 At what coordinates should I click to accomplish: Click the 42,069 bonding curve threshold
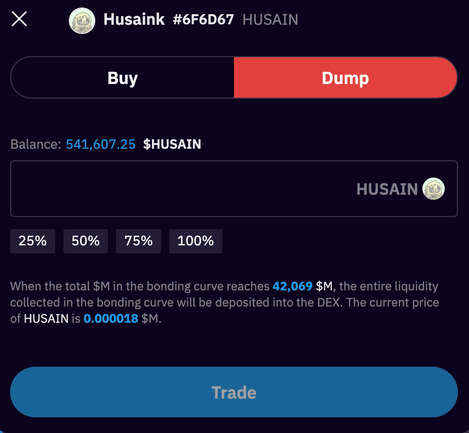click(292, 286)
